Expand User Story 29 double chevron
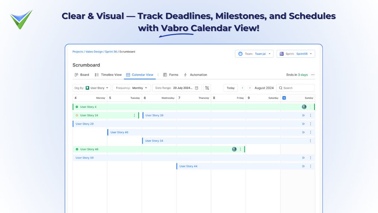The height and width of the screenshot is (213, 378). tap(303, 124)
